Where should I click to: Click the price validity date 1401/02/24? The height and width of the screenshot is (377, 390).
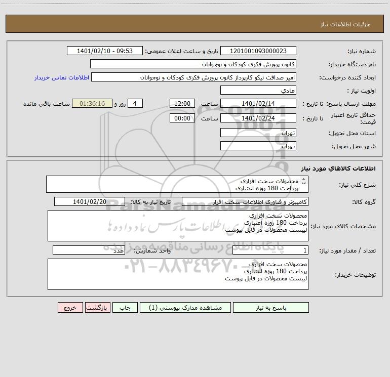click(x=258, y=118)
